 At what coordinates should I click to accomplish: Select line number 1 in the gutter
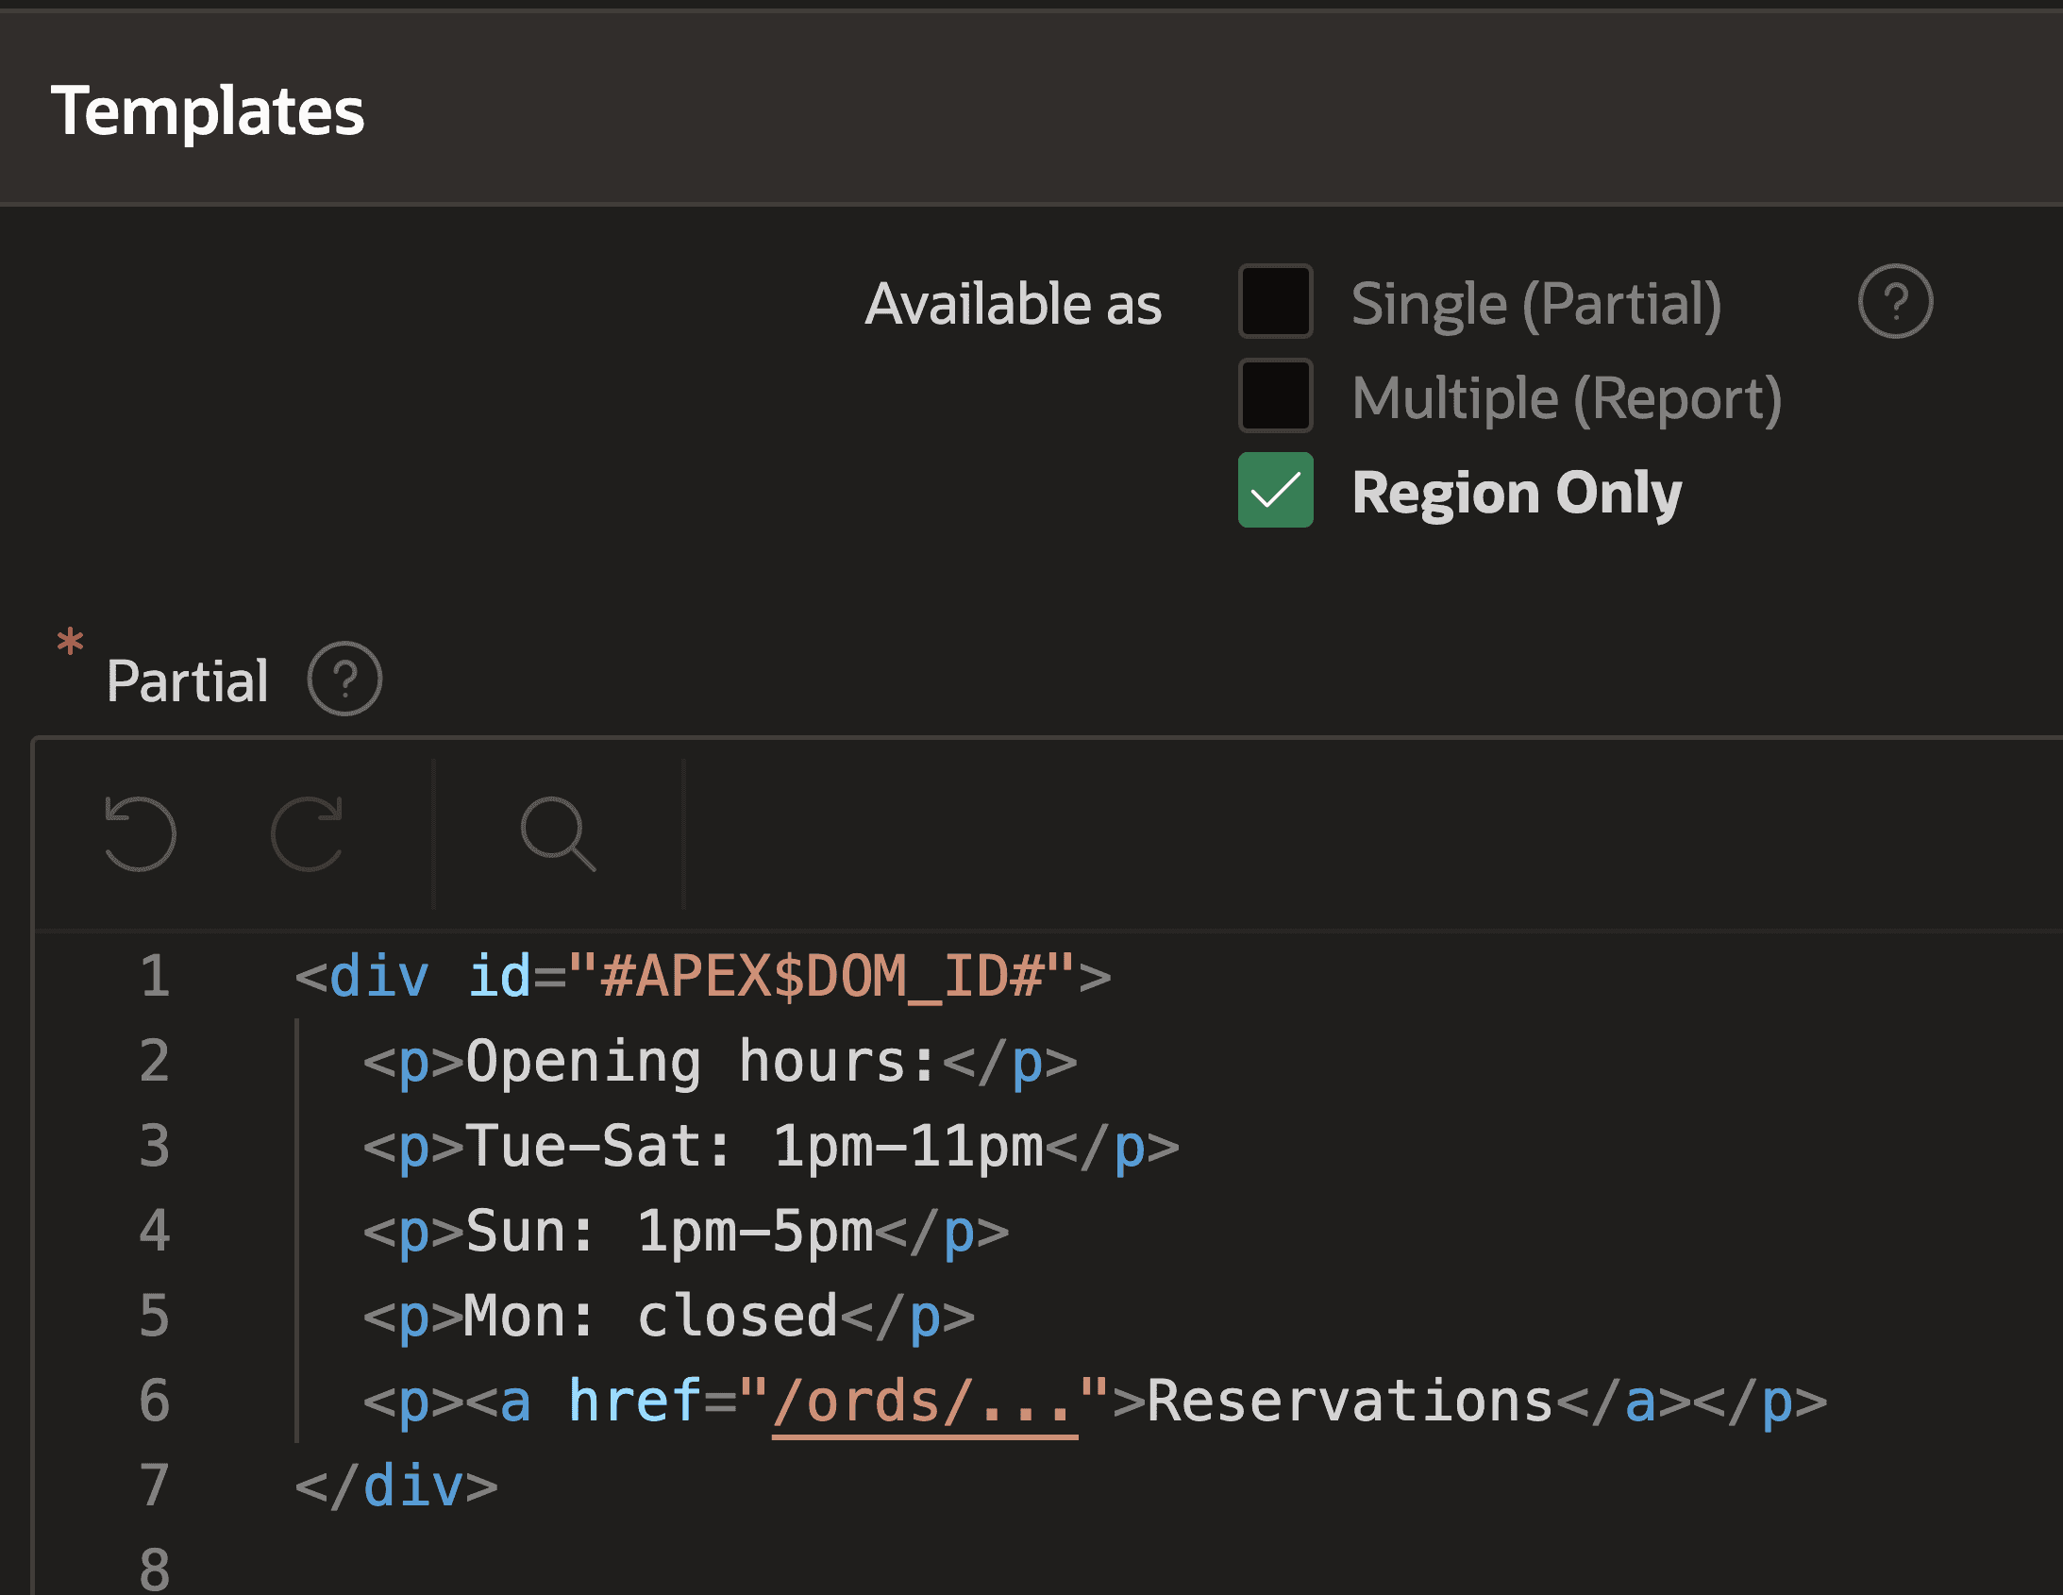[153, 976]
